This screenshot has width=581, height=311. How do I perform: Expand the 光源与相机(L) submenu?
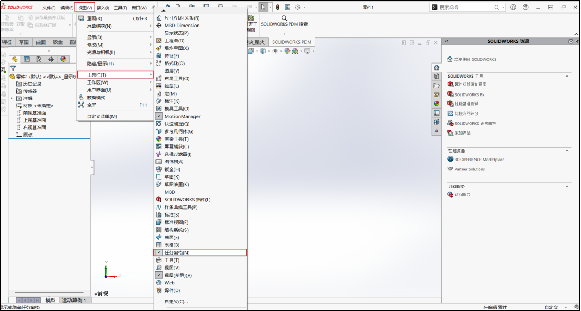click(x=115, y=53)
